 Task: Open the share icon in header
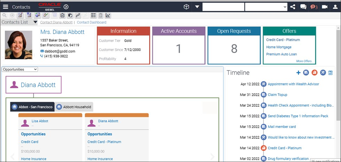pos(293,7)
